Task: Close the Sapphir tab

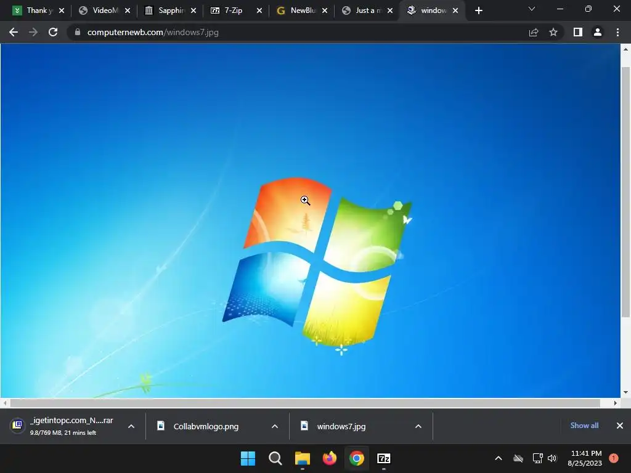Action: pyautogui.click(x=193, y=11)
